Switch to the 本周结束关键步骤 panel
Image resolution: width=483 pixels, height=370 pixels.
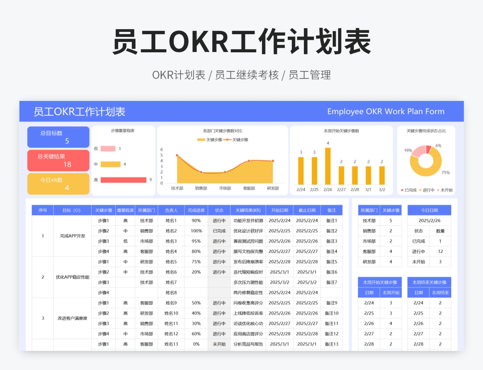click(x=429, y=282)
